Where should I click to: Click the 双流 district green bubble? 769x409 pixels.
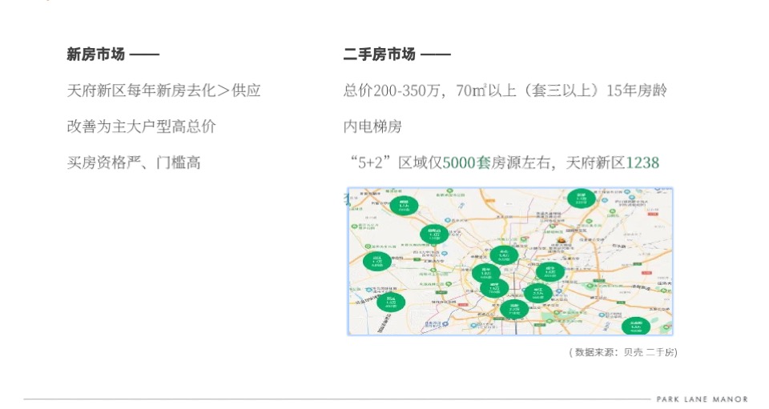(x=391, y=303)
